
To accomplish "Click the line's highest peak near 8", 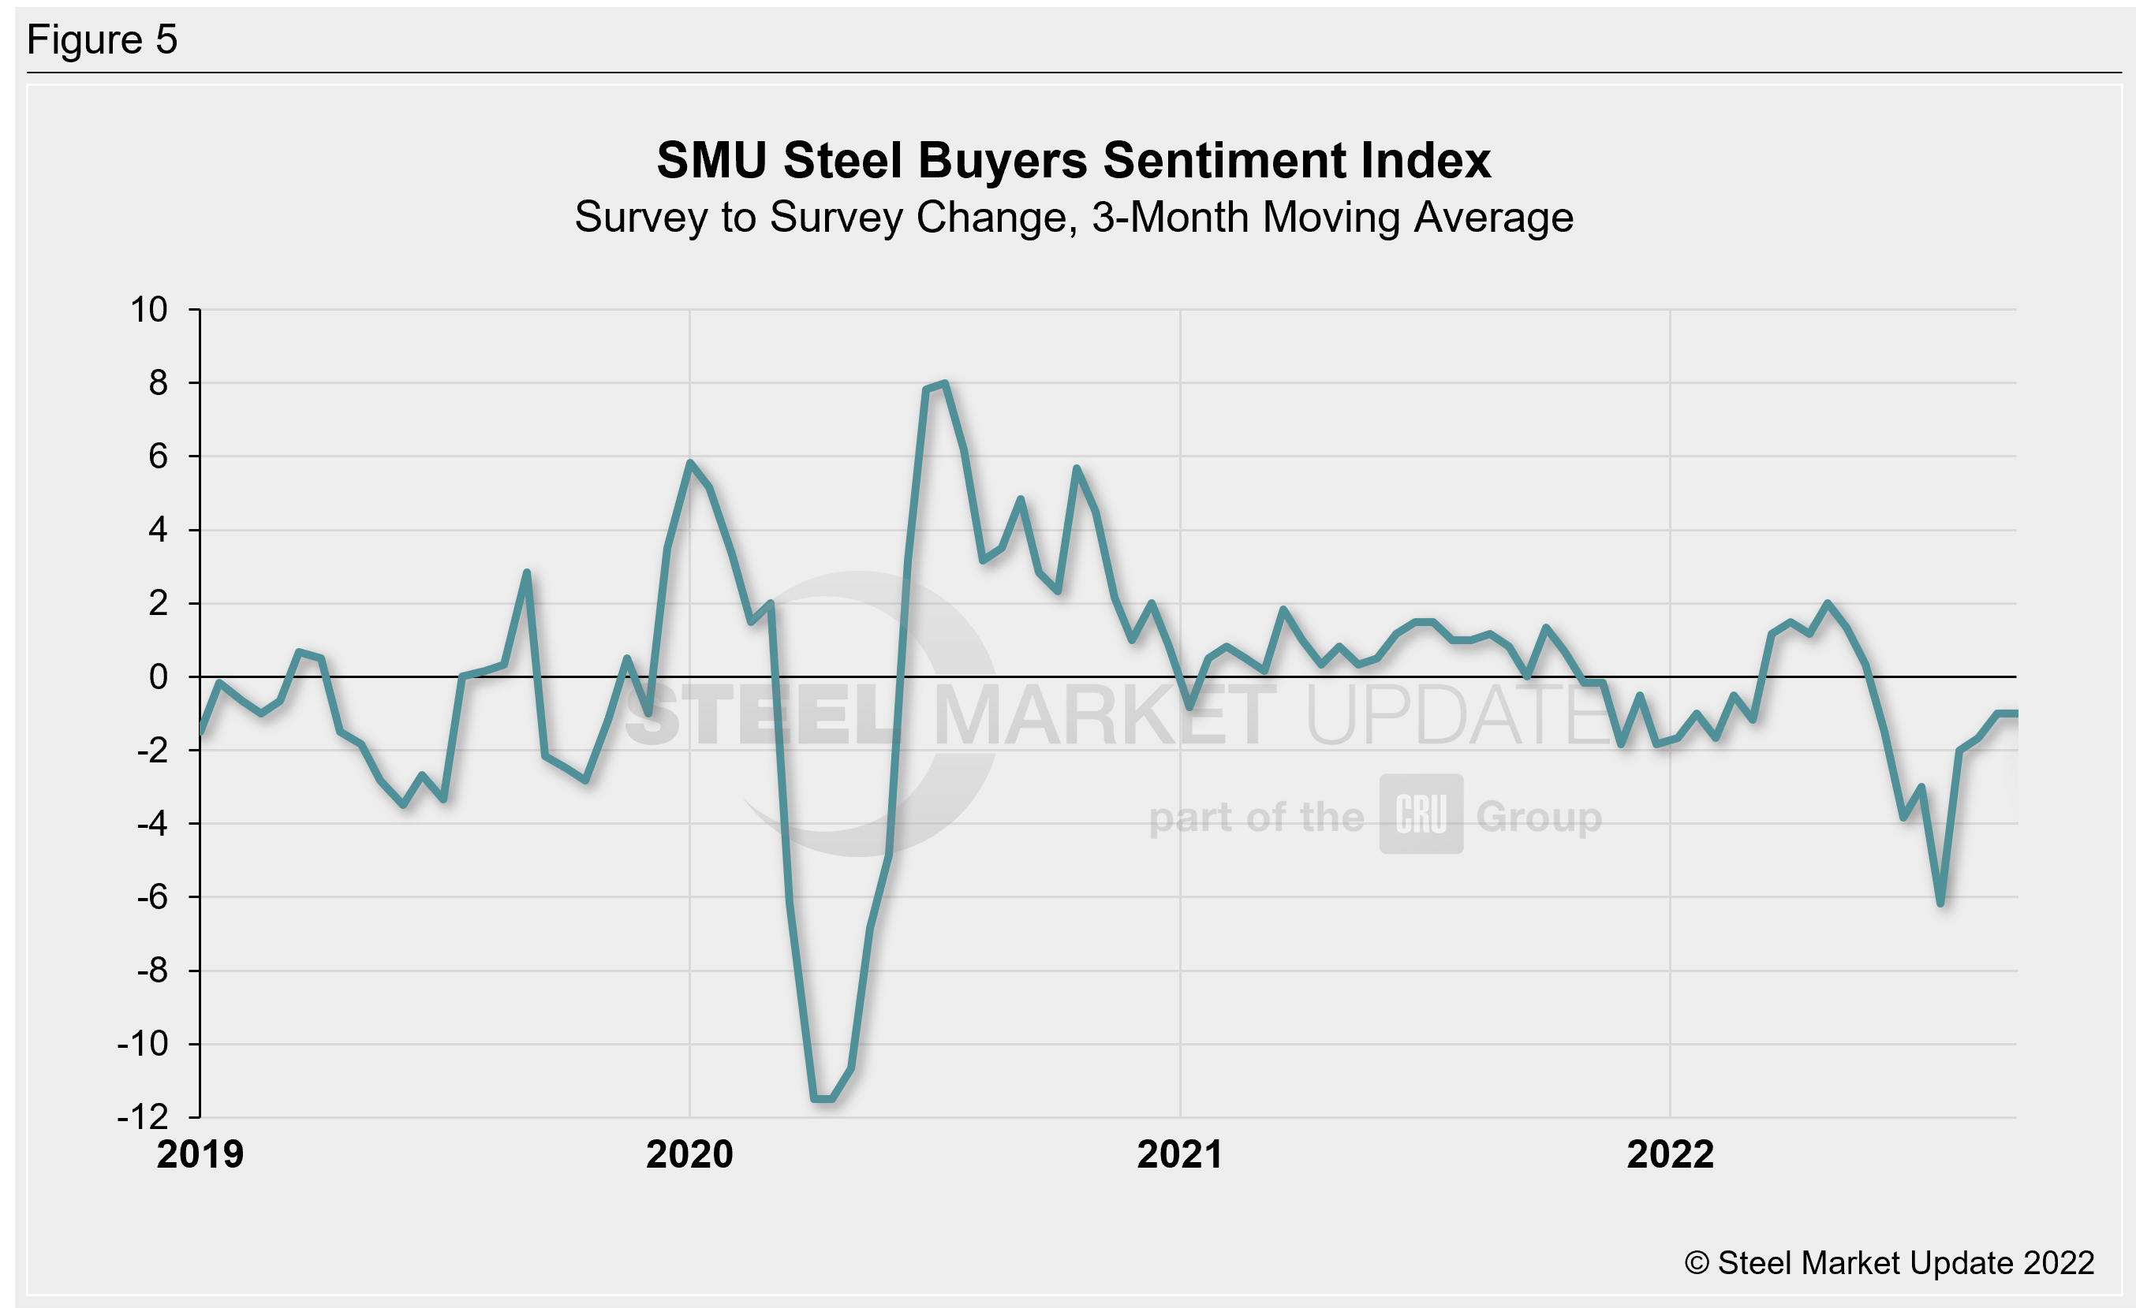I will pyautogui.click(x=944, y=383).
